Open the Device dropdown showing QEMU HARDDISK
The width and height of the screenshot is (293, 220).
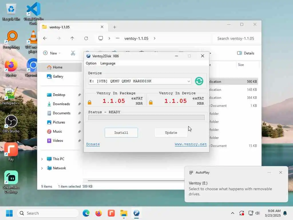click(x=140, y=81)
